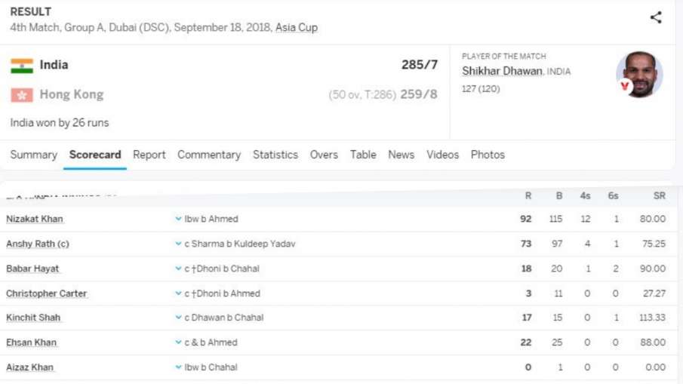
Task: Go to the Photos tab
Action: click(x=488, y=155)
